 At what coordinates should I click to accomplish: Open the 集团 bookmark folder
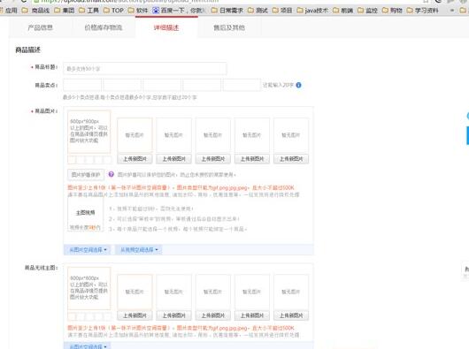pos(65,11)
